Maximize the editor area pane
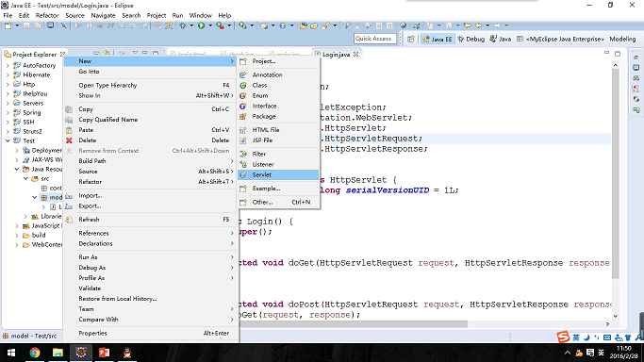The width and height of the screenshot is (644, 362). (618, 54)
